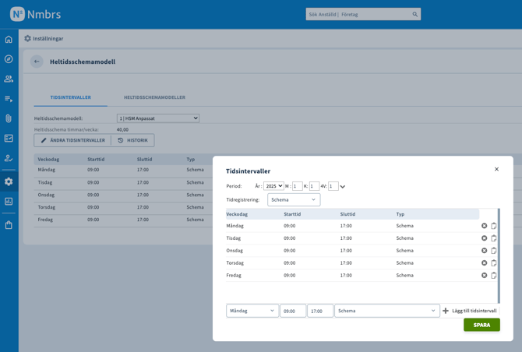Screen dimensions: 522x352
Task: Click the Spara button
Action: 481,325
